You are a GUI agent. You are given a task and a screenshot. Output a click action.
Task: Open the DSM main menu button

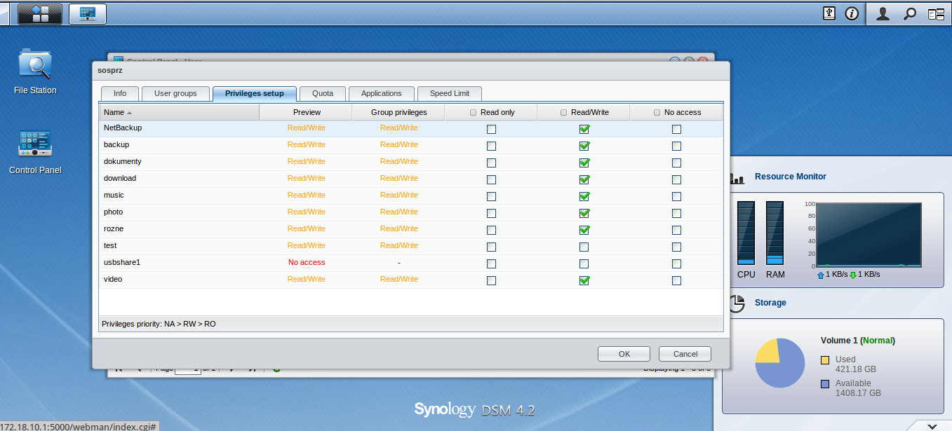point(40,13)
